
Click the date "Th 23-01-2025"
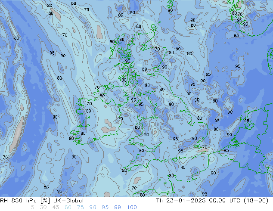181,201
